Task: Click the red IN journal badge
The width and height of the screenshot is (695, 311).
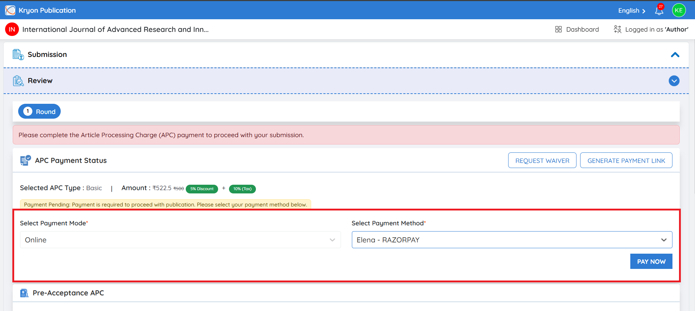Action: 12,29
